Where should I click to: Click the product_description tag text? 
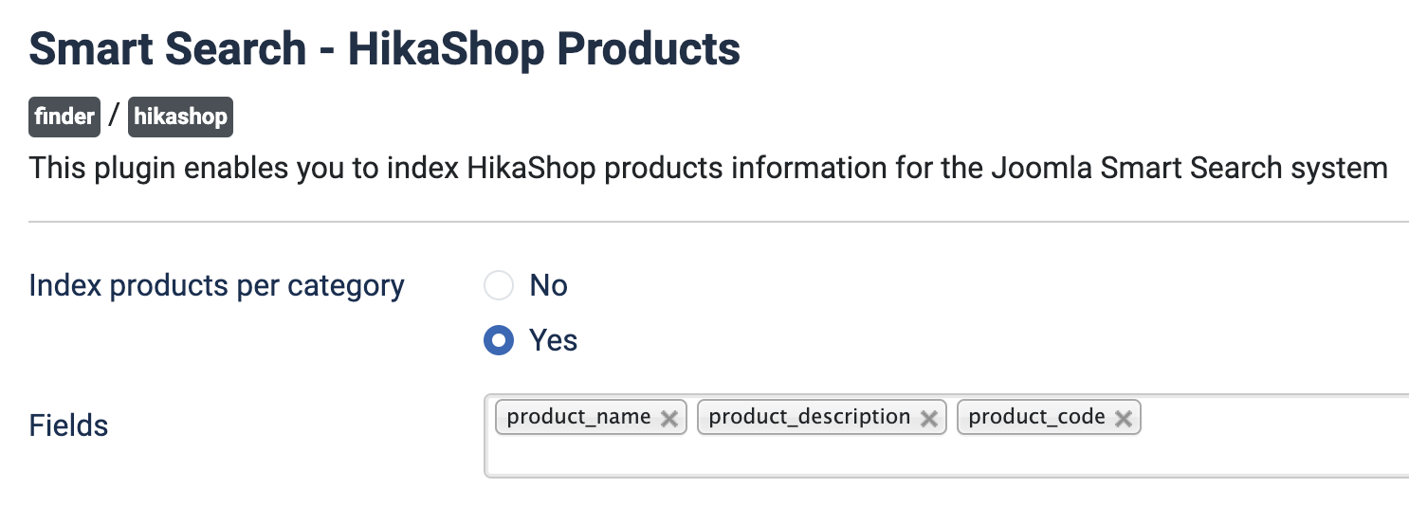809,417
